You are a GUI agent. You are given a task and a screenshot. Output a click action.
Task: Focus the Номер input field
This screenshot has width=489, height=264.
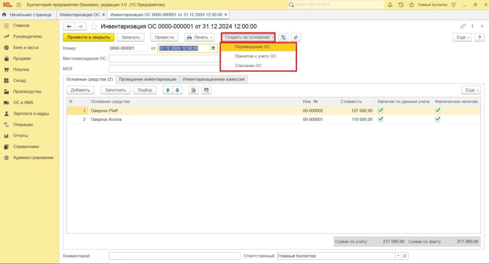[x=128, y=48]
